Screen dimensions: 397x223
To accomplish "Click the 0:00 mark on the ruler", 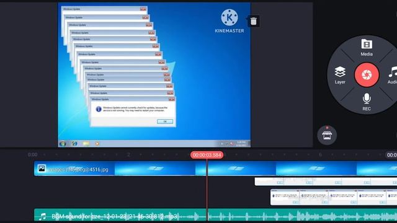I will [x=32, y=155].
